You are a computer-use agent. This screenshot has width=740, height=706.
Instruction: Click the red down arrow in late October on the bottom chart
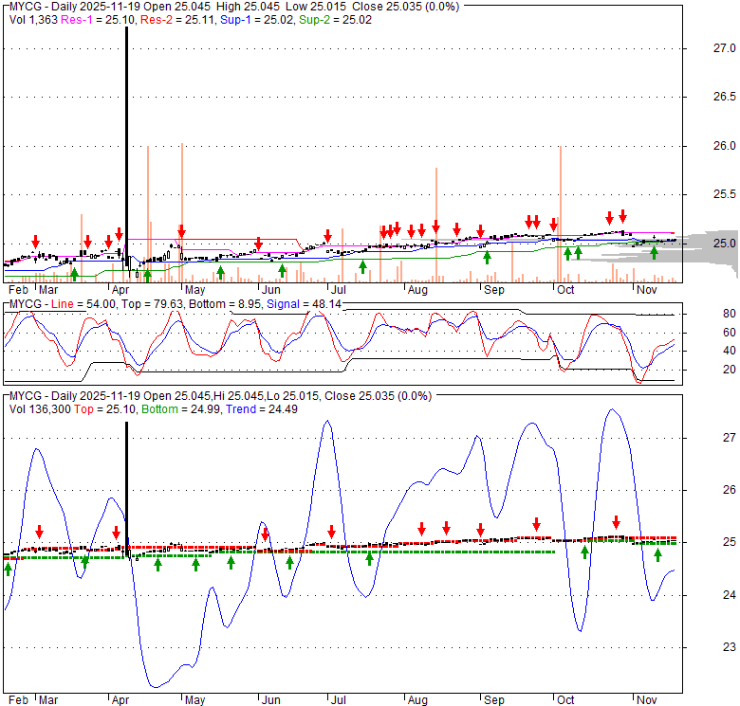[616, 521]
